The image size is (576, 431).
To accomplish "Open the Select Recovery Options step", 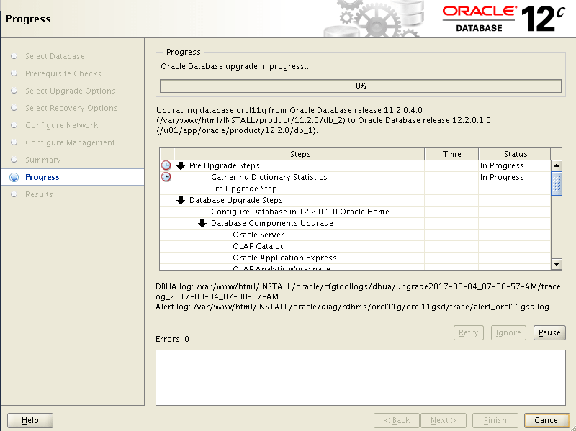I will pyautogui.click(x=71, y=108).
